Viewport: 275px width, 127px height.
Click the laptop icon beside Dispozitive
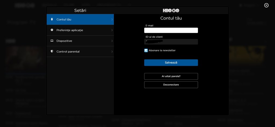point(52,41)
